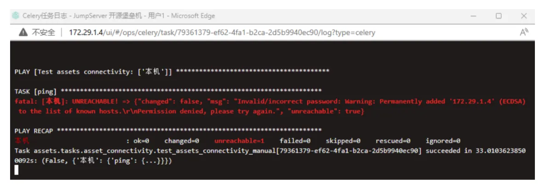
Task: Click the white terminal cursor block
Action: point(16,170)
